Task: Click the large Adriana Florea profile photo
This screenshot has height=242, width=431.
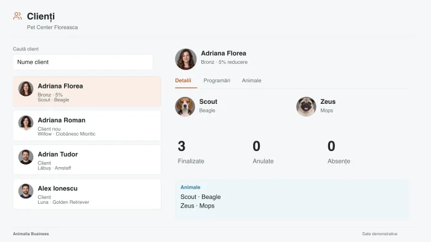Action: click(x=186, y=59)
